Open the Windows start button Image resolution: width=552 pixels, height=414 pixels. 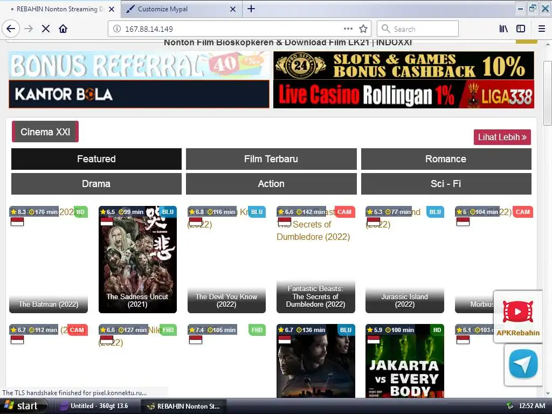23,406
